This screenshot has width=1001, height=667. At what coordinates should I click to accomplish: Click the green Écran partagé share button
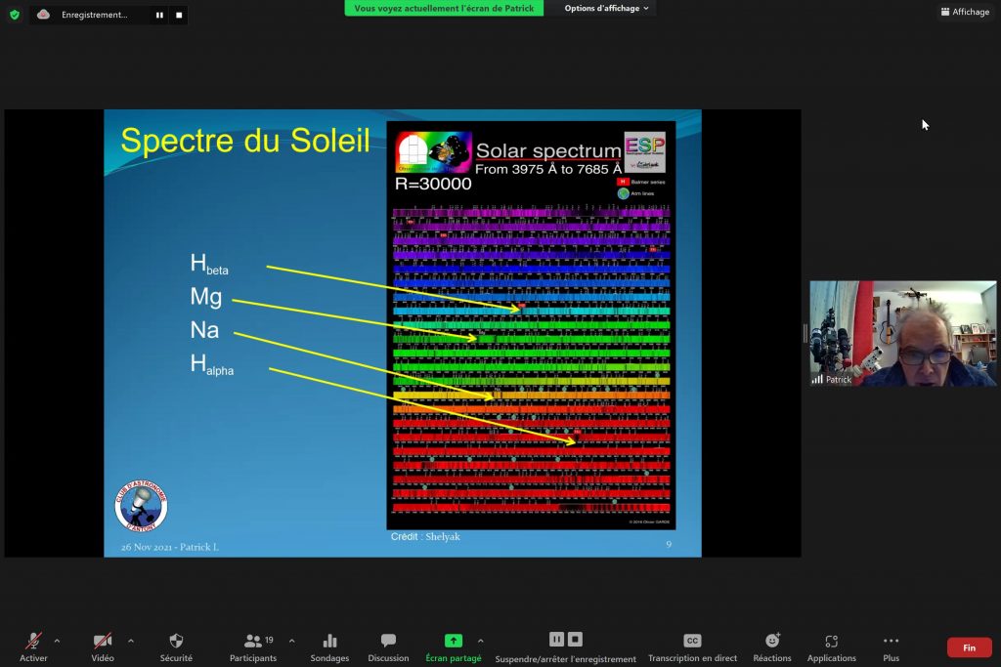tap(454, 646)
